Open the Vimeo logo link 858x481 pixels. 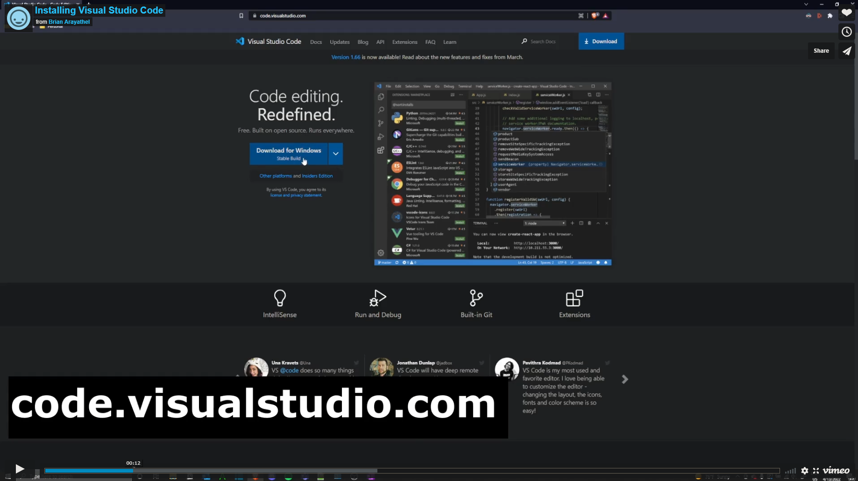click(x=836, y=470)
